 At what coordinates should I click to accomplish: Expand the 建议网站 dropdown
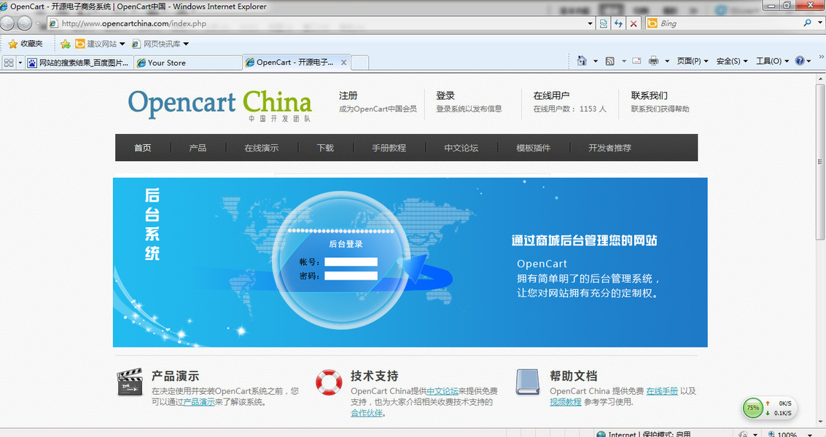[x=122, y=44]
